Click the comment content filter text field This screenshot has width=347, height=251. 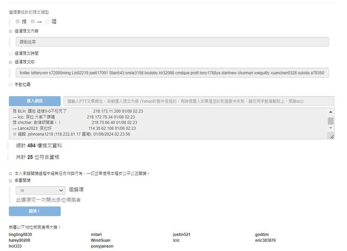171,42
